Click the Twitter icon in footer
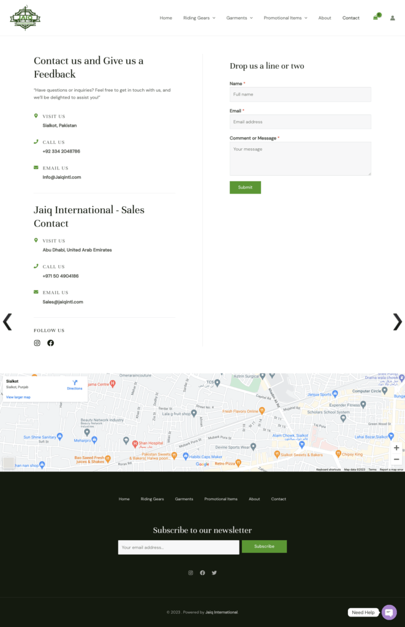 tap(214, 573)
